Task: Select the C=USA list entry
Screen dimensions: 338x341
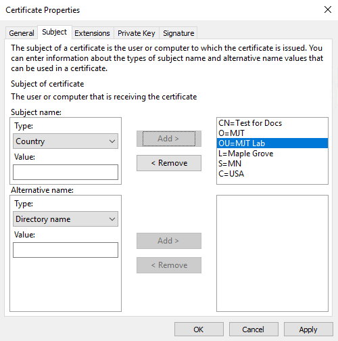Action: [x=272, y=174]
